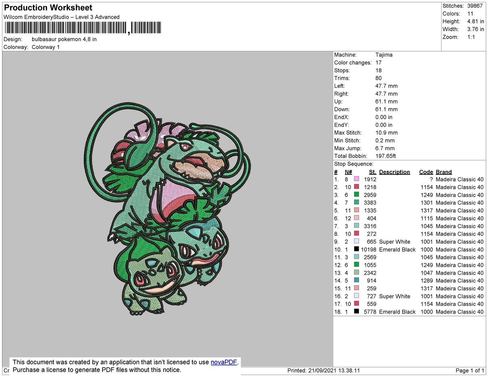Click stitch count 10198 in row 10
The height and width of the screenshot is (377, 488).
click(368, 249)
